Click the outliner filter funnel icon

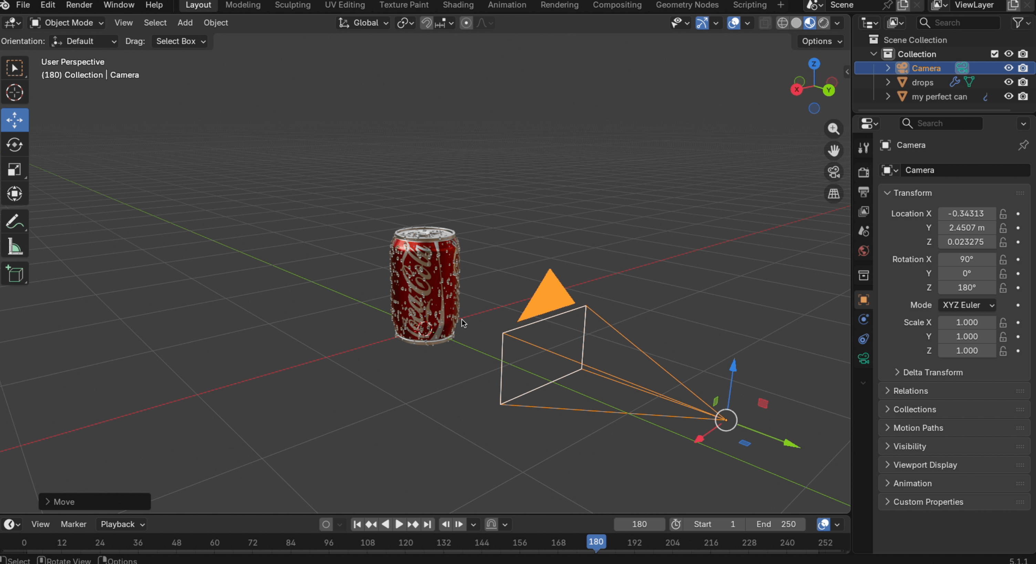1017,23
